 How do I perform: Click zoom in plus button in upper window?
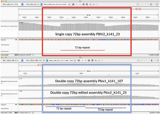157,4
